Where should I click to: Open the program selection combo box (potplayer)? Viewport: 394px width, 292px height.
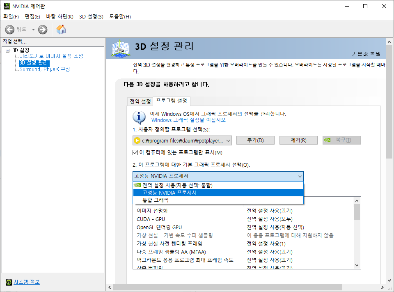tap(182, 140)
